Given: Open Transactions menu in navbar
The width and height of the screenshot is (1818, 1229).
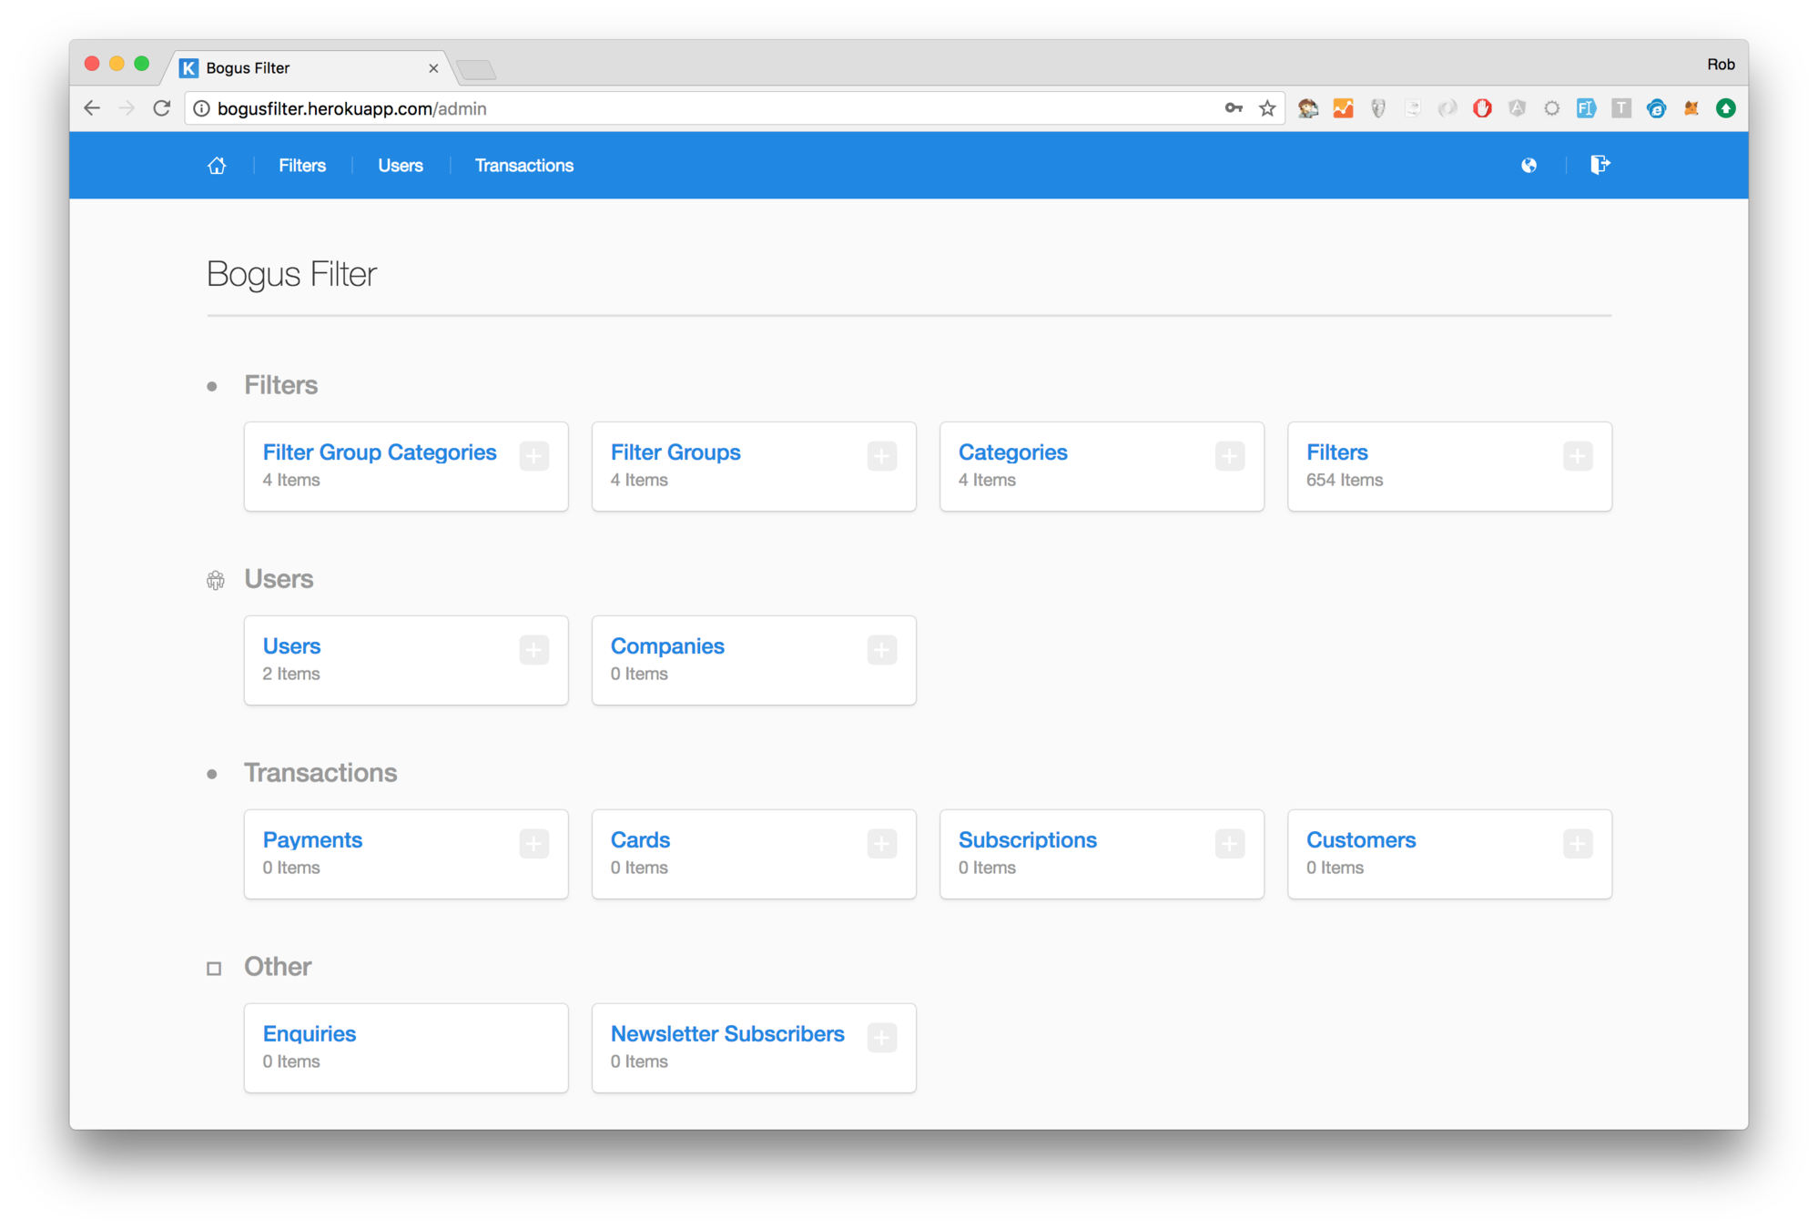Looking at the screenshot, I should click(x=523, y=166).
